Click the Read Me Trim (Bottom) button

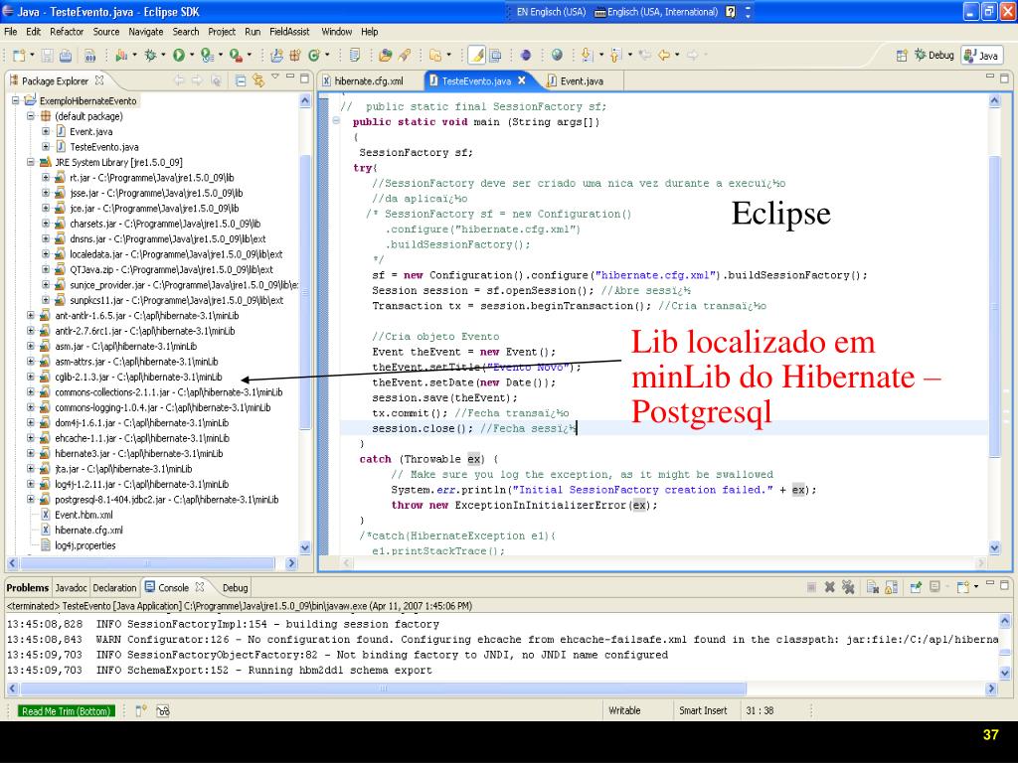(67, 711)
